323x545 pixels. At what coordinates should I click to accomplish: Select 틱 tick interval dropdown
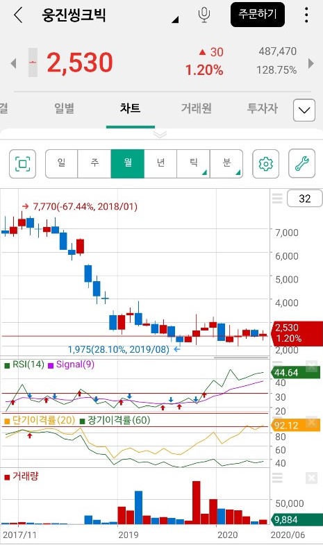194,164
